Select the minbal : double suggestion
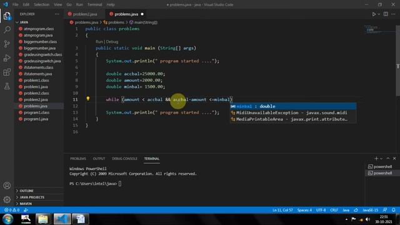The width and height of the screenshot is (400, 225). pos(293,106)
